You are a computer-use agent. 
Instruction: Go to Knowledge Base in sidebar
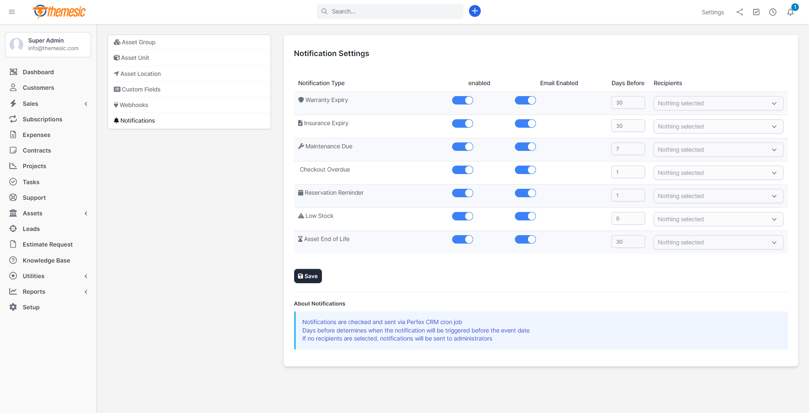click(x=46, y=260)
